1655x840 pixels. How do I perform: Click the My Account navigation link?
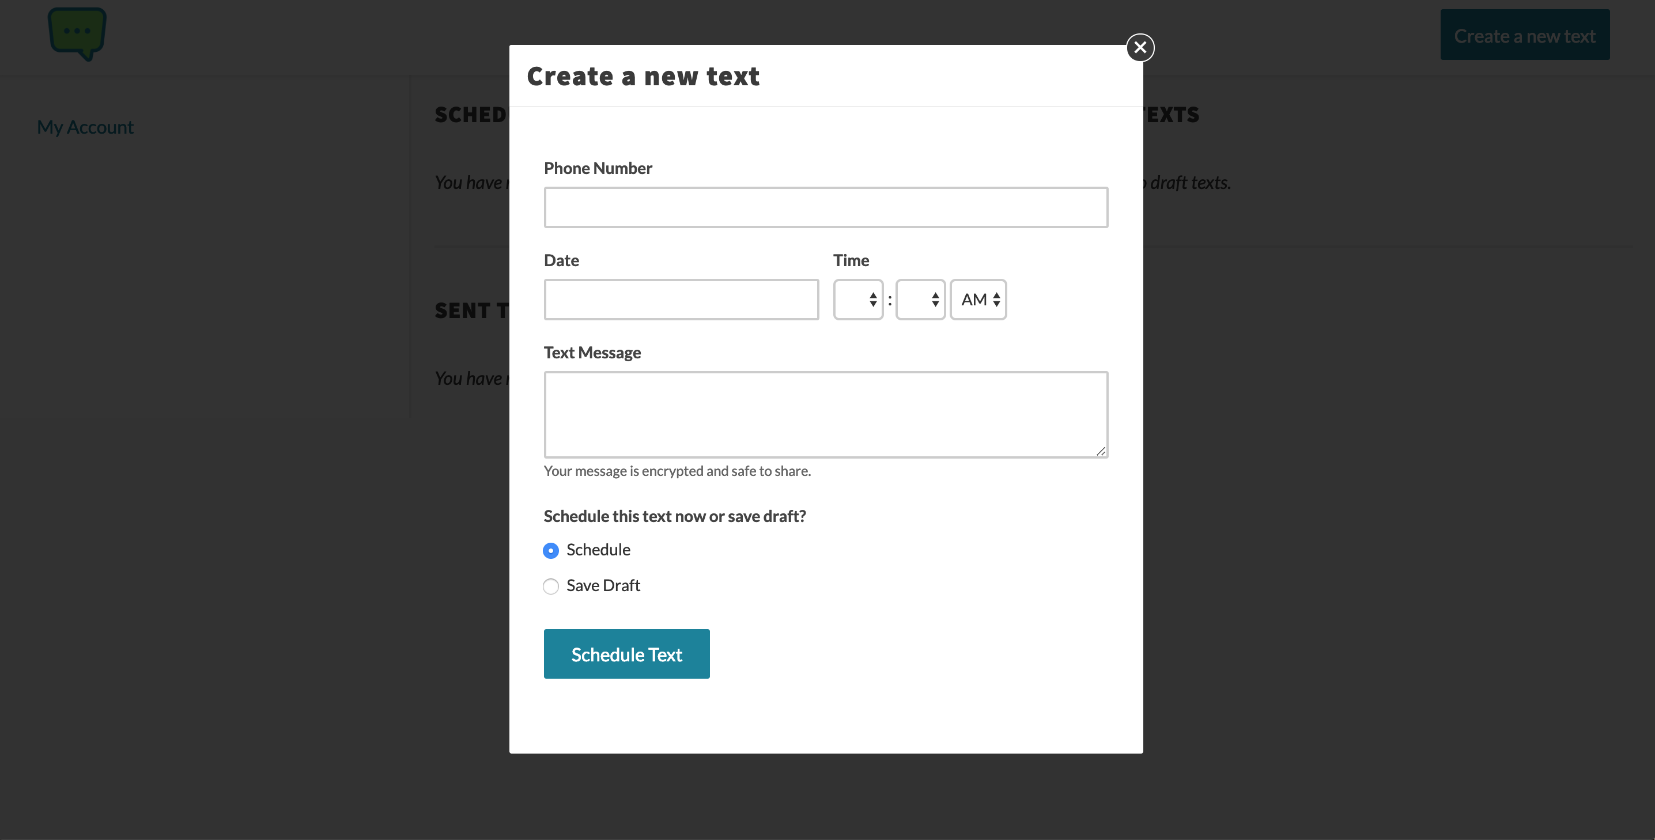[x=85, y=126]
